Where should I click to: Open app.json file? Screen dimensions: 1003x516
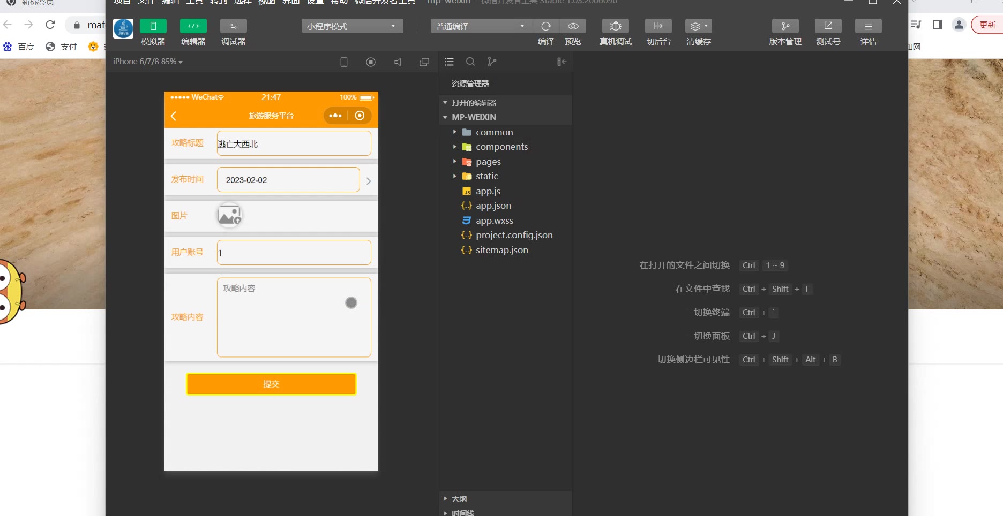coord(493,206)
